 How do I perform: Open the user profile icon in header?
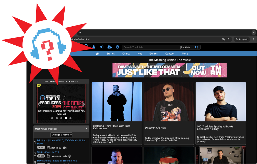[x=94, y=47]
